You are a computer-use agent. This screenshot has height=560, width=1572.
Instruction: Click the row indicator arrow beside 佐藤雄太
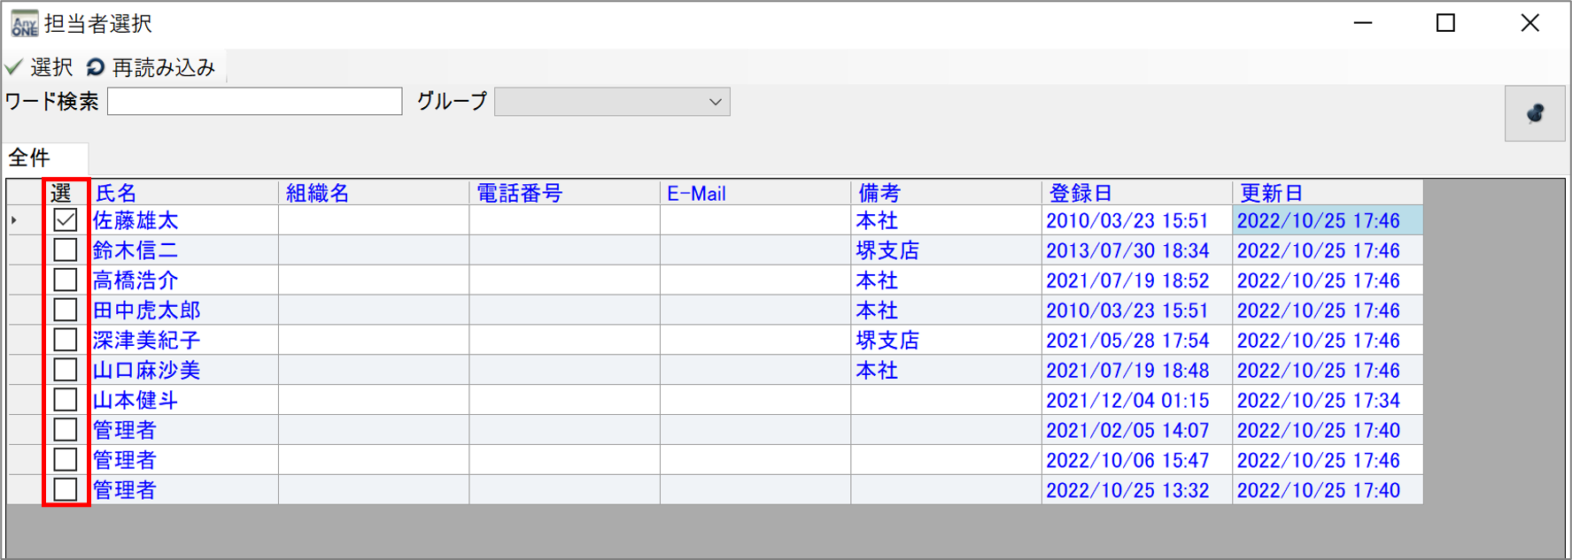pyautogui.click(x=14, y=220)
